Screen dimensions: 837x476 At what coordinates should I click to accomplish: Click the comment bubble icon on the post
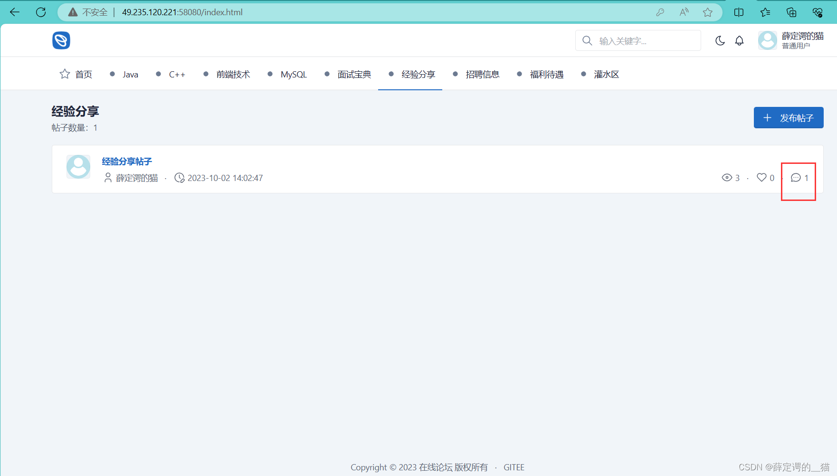point(796,178)
